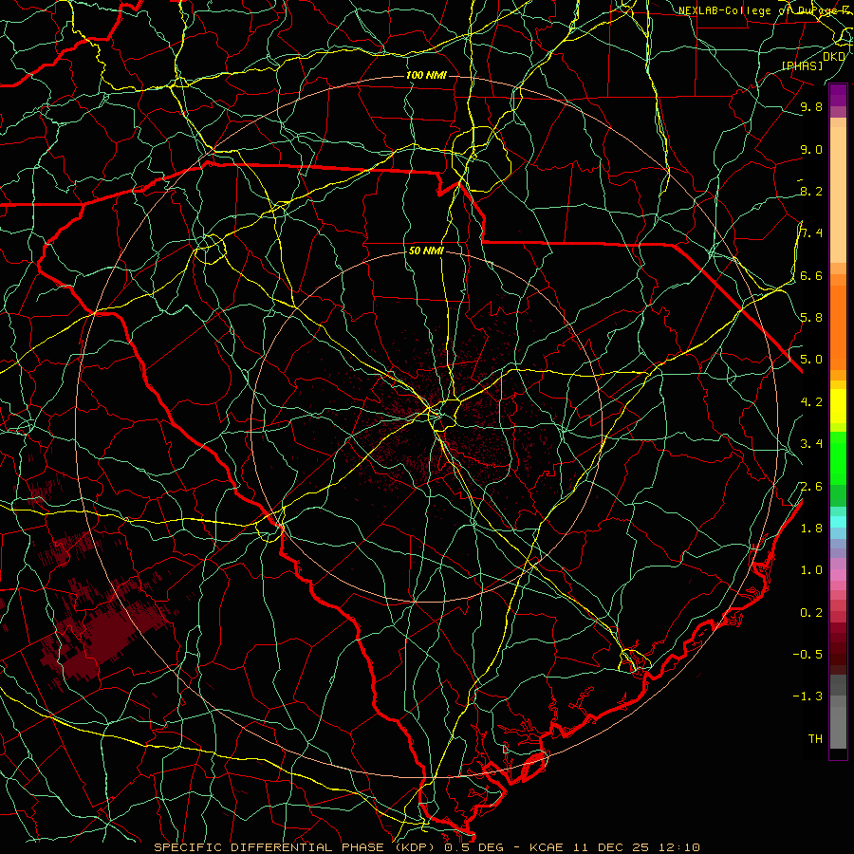This screenshot has width=854, height=854.
Task: Click the 8.2 scale value
Action: coord(811,191)
